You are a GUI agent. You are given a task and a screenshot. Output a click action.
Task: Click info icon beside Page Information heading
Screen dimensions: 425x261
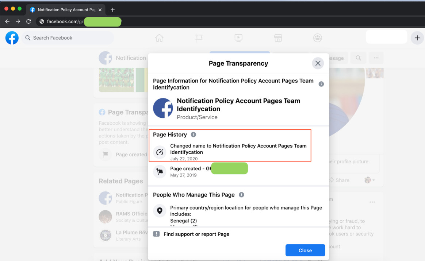[x=321, y=84]
